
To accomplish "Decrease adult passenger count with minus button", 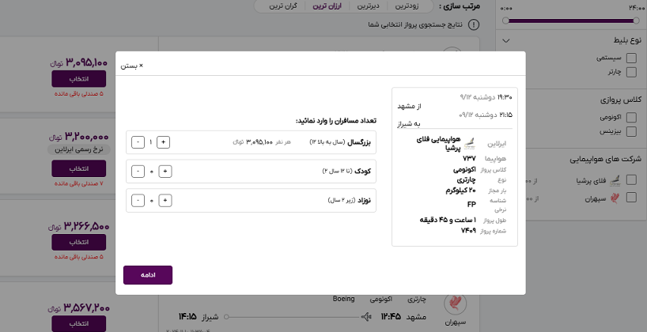I will [x=138, y=142].
